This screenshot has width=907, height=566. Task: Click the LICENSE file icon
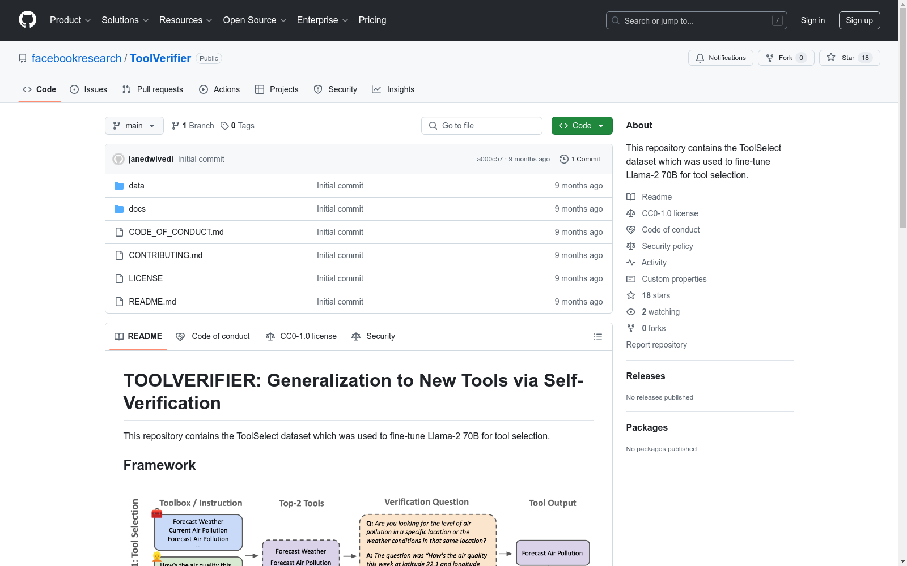pyautogui.click(x=119, y=278)
